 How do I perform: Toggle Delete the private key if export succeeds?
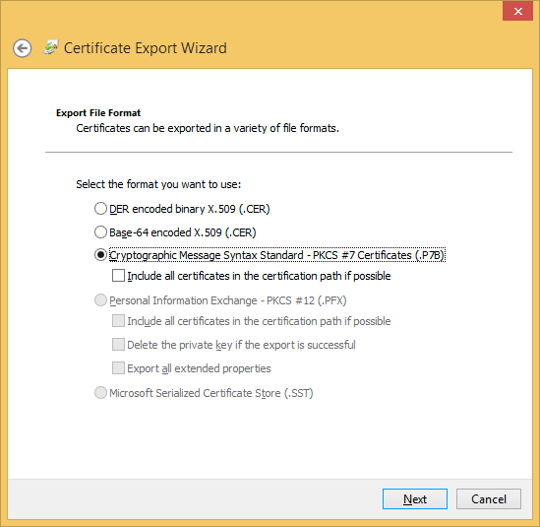118,344
